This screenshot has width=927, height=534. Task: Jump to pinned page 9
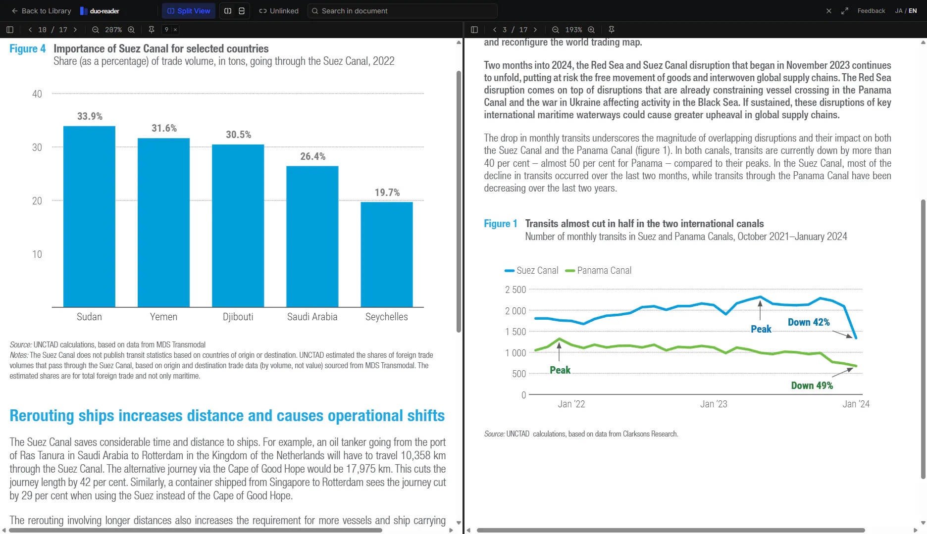[166, 30]
